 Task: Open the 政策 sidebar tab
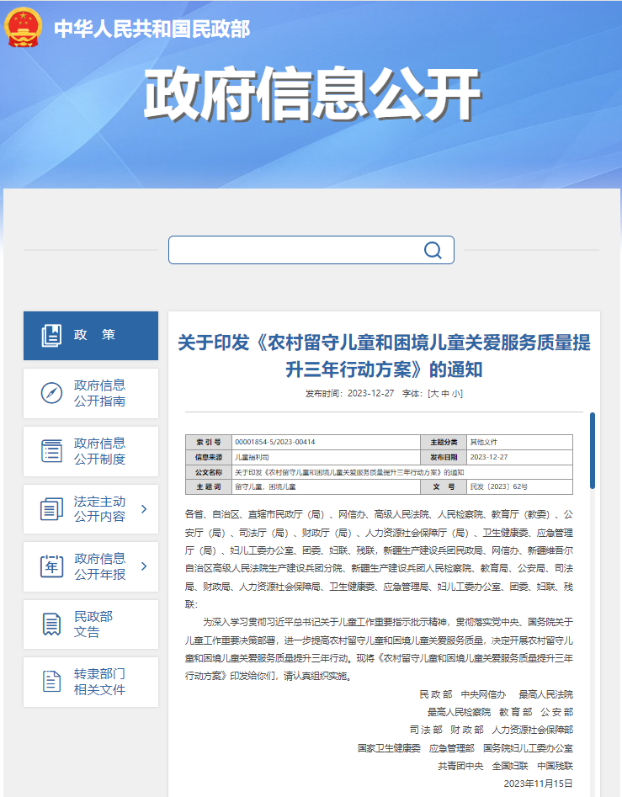coord(91,336)
